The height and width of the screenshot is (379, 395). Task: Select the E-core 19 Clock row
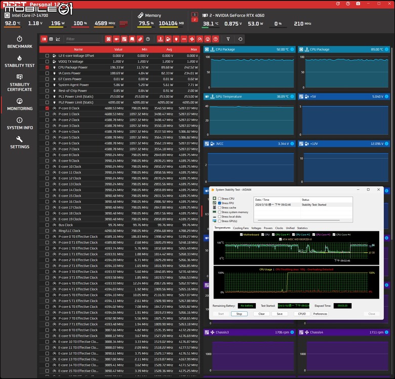click(x=120, y=219)
